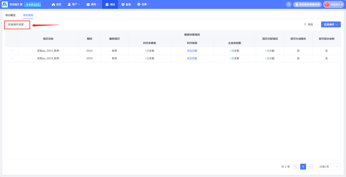Click the red user avatar icon
The image size is (346, 177).
(327, 4)
